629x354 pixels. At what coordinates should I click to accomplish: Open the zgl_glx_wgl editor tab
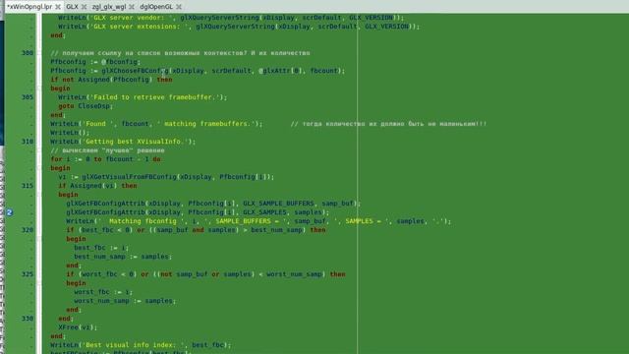pos(109,7)
